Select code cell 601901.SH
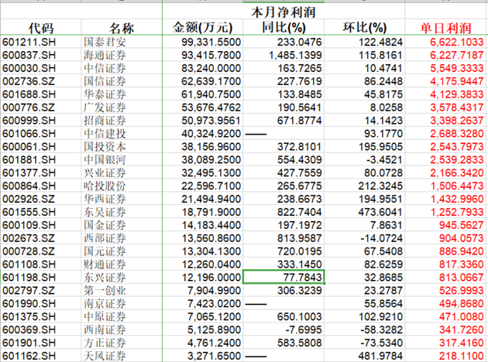 click(41, 342)
